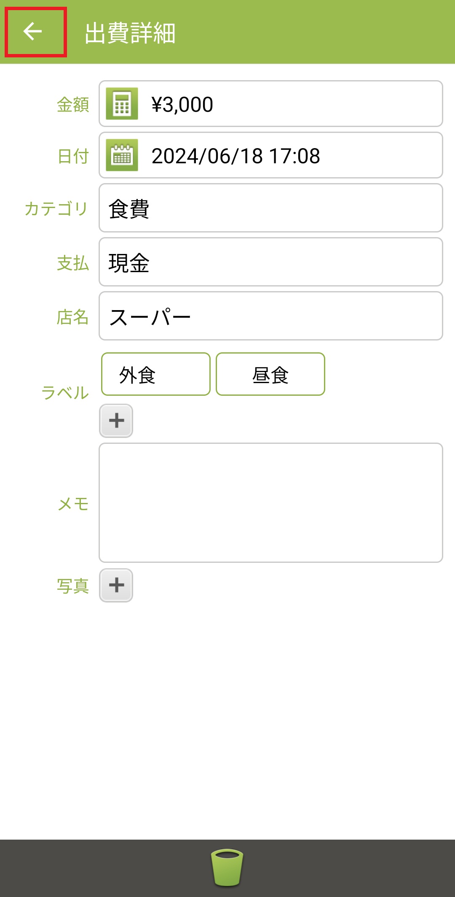Select the 外食 label chip
455x897 pixels.
[x=155, y=374]
